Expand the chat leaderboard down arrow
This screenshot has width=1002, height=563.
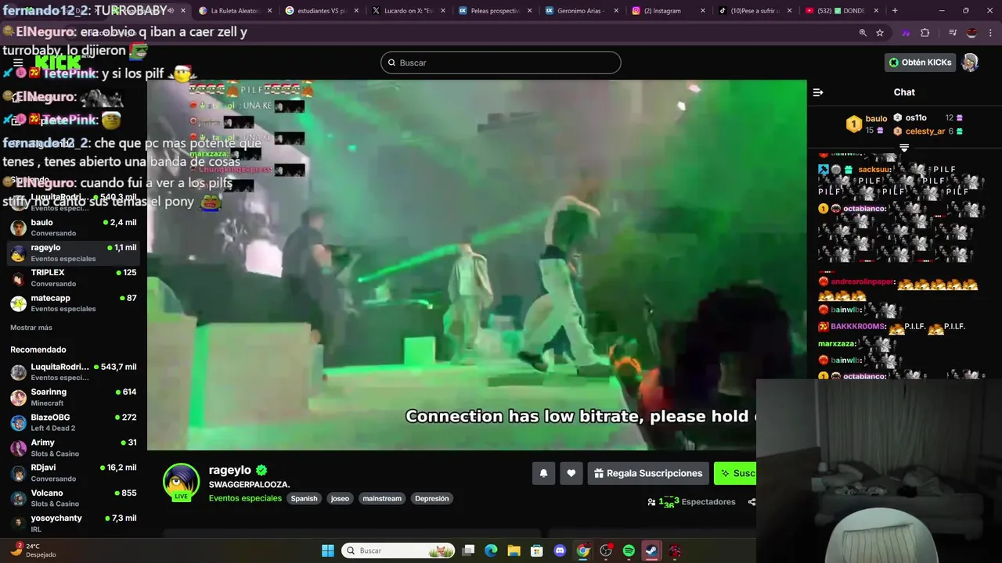(904, 147)
